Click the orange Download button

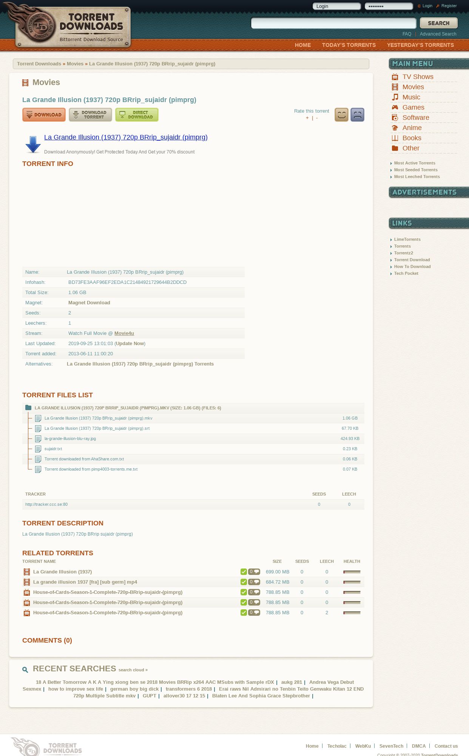(x=44, y=115)
